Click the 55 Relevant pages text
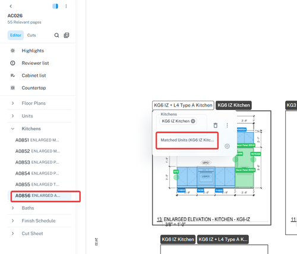297x254 pixels. [24, 22]
